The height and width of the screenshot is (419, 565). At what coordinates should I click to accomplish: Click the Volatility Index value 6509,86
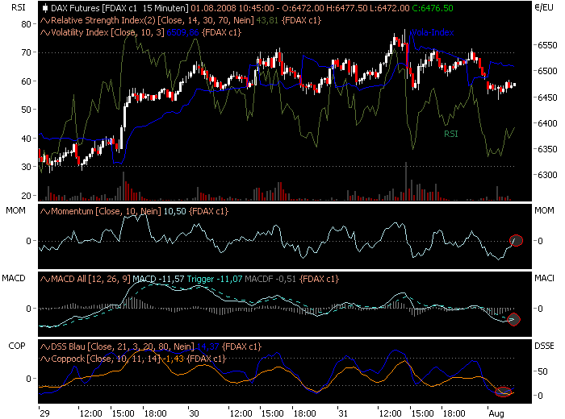coord(182,33)
